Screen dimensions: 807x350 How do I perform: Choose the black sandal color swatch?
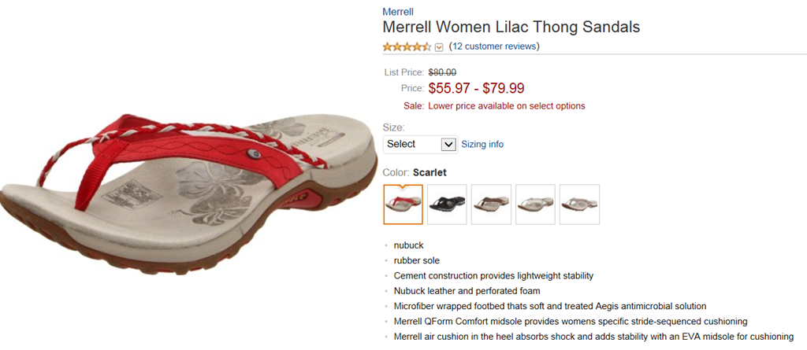pyautogui.click(x=447, y=204)
